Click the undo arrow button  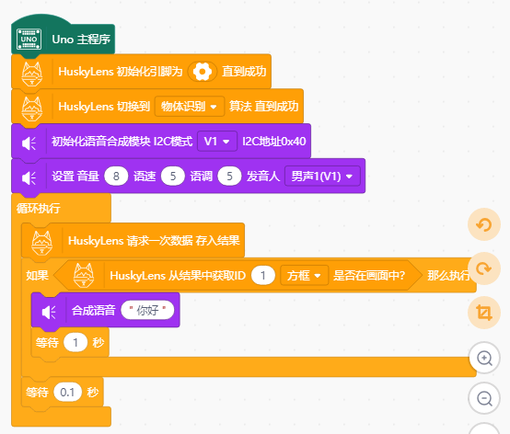click(484, 224)
